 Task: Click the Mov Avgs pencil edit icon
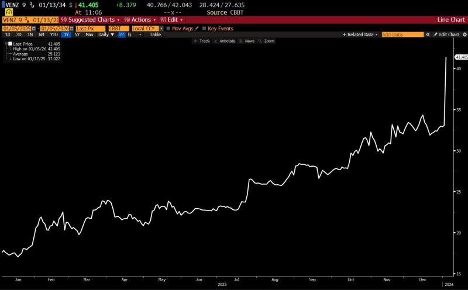point(197,28)
